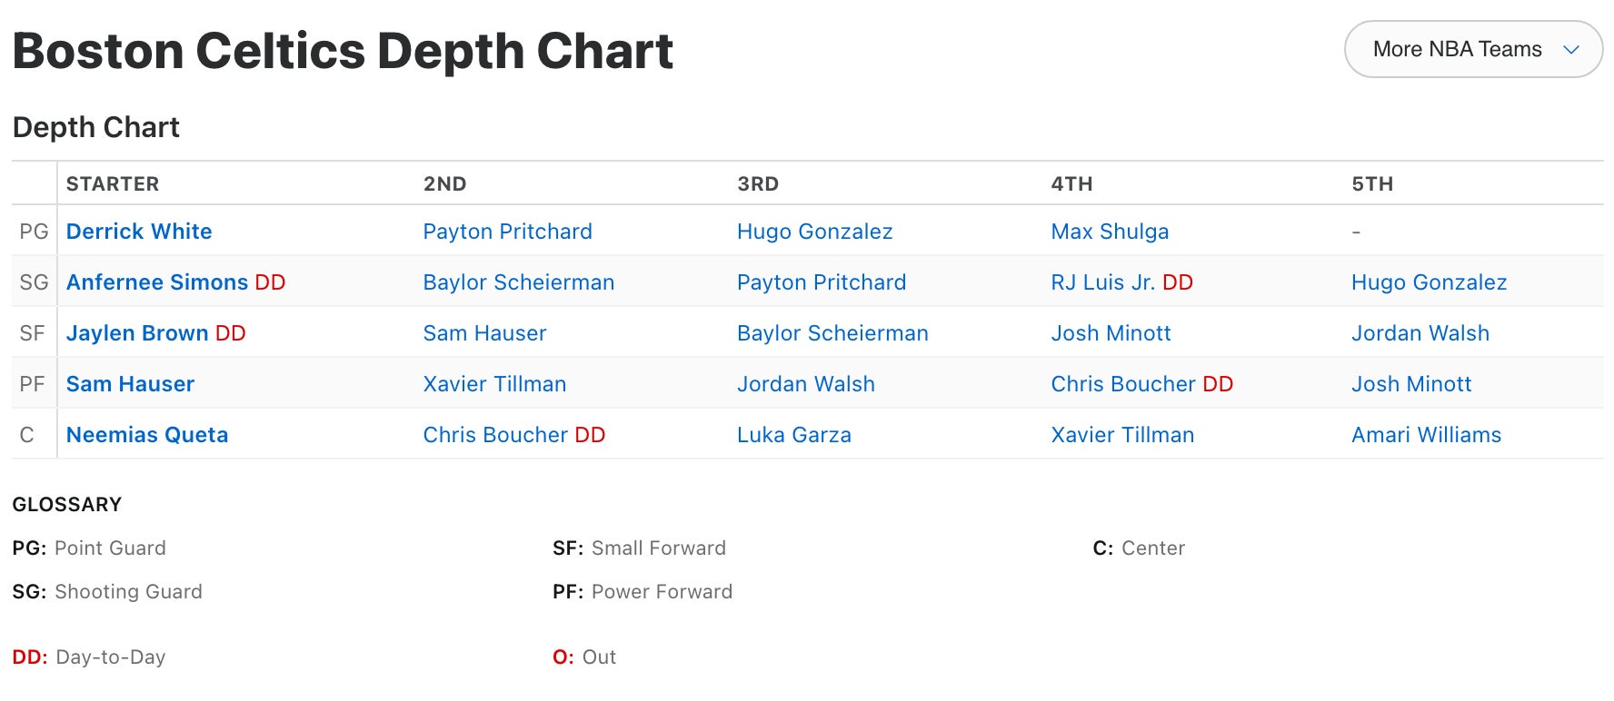
Task: Click Jordan Walsh in the SF row
Action: coord(1420,333)
